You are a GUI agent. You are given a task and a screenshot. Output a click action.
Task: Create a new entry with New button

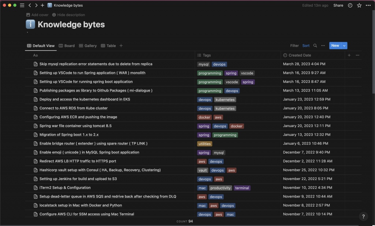pyautogui.click(x=335, y=46)
